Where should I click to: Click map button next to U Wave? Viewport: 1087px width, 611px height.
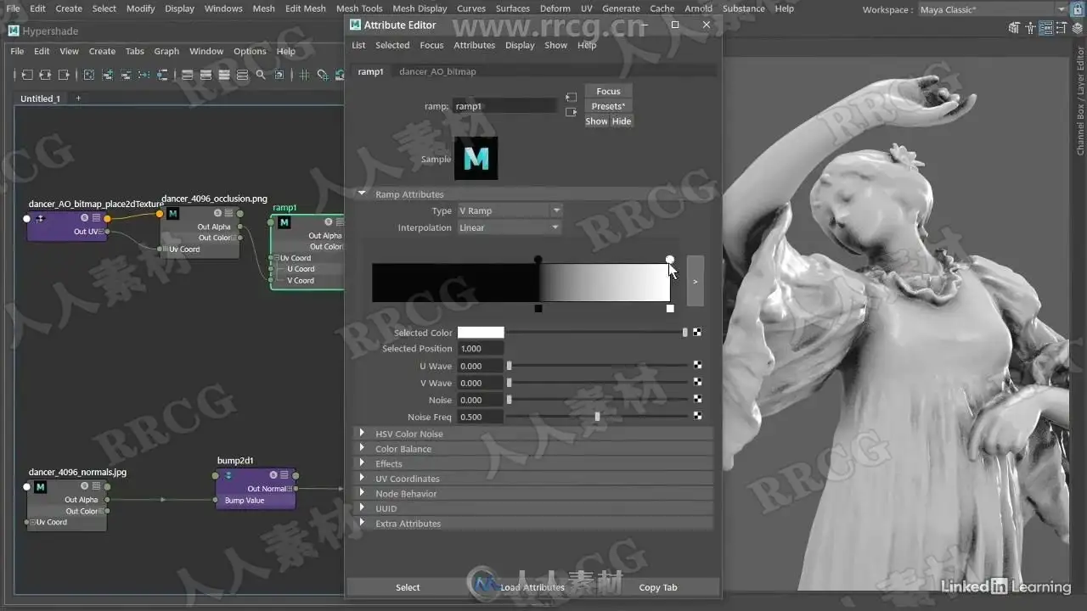click(x=697, y=366)
